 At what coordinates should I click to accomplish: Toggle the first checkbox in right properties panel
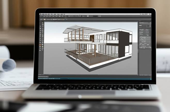[x=141, y=30]
